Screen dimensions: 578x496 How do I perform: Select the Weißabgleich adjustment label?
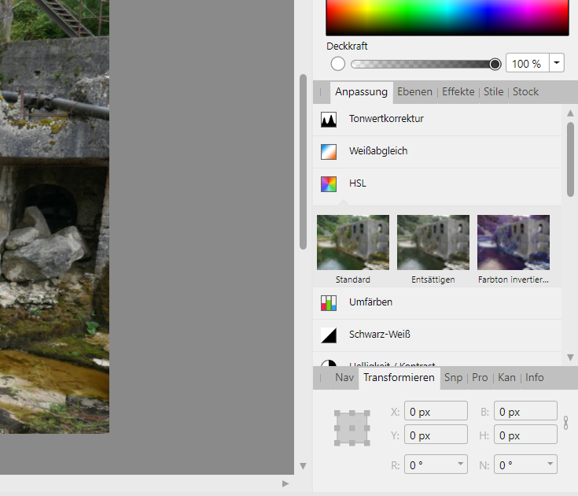(378, 151)
